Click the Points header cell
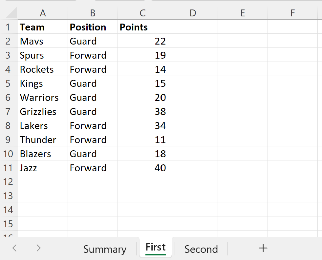This screenshot has height=260, width=322. click(x=142, y=27)
